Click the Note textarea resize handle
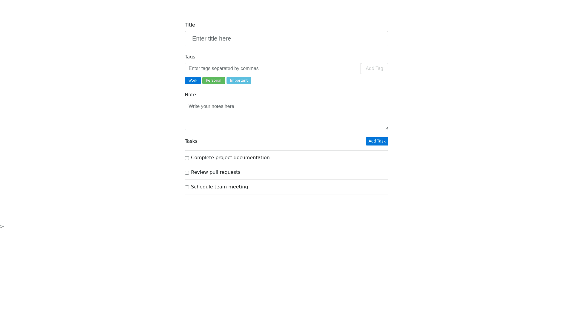The height and width of the screenshot is (322, 573). [386, 128]
